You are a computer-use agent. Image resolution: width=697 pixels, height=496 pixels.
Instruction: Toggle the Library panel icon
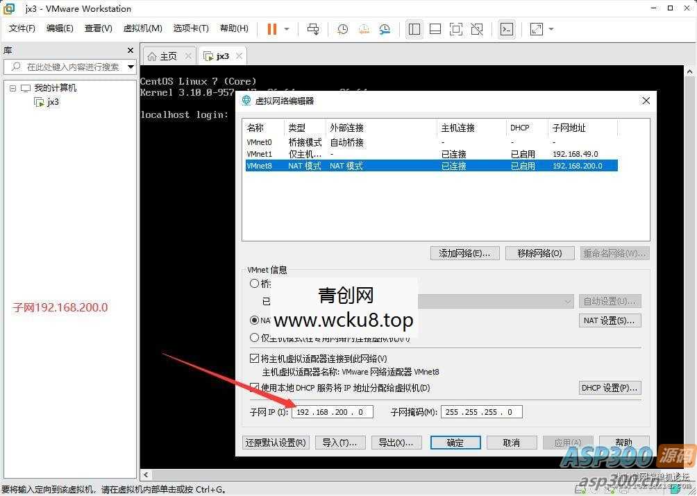coord(415,29)
